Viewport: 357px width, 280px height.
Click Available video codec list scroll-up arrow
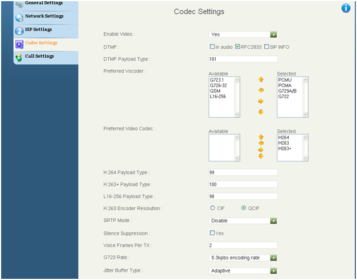(237, 137)
